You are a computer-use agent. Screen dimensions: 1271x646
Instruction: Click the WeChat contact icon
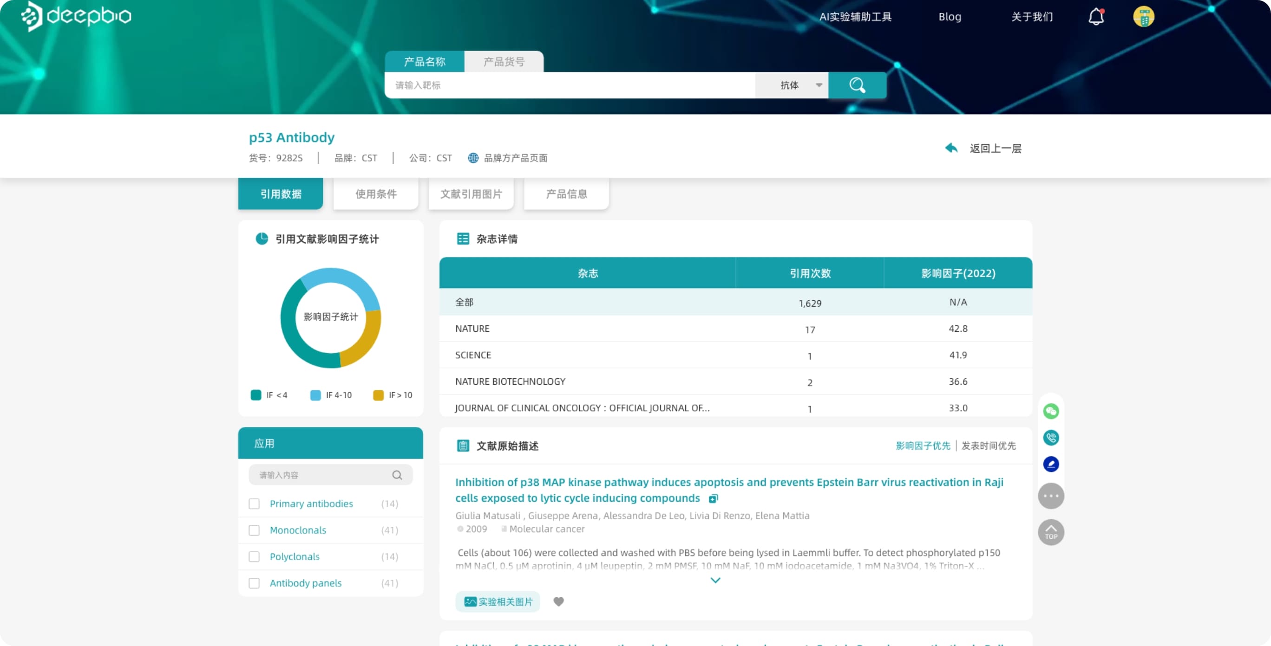(x=1051, y=411)
